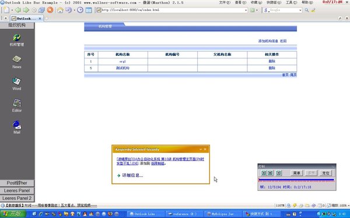Click the Home page icon

tap(60, 10)
